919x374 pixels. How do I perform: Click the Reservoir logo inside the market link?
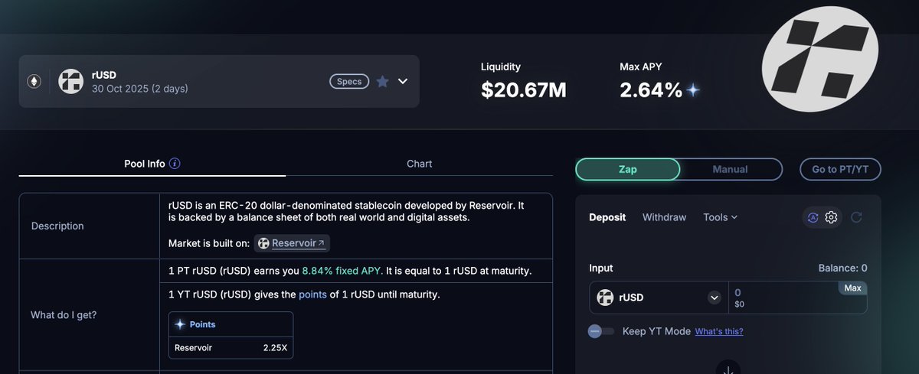(263, 243)
